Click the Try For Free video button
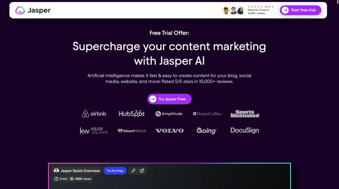Image resolution: width=339 pixels, height=189 pixels. 115,170
